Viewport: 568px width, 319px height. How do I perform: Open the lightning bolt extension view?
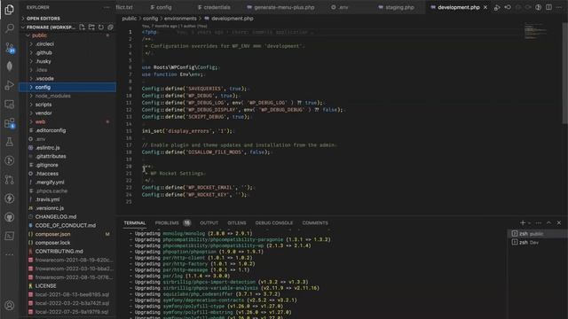(10, 198)
